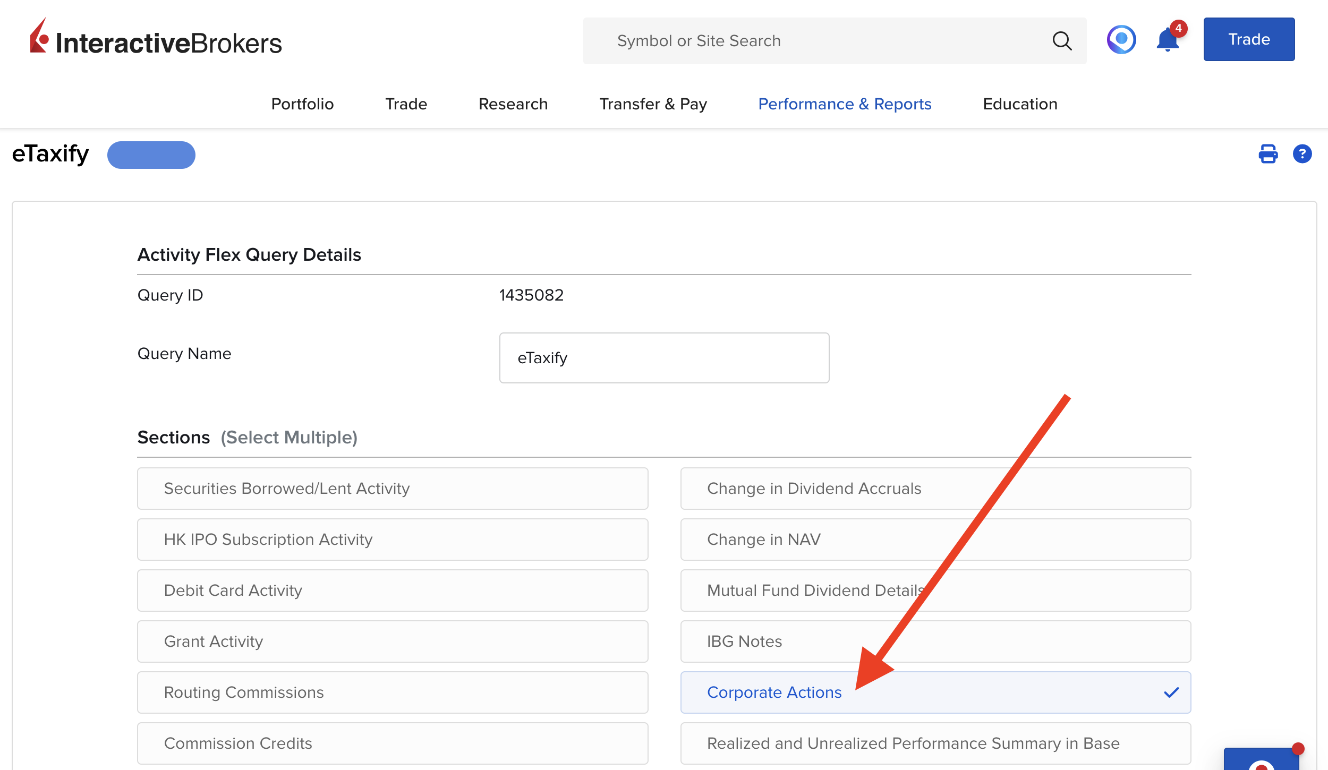The image size is (1328, 770).
Task: Open Performance & Reports menu
Action: tap(845, 104)
